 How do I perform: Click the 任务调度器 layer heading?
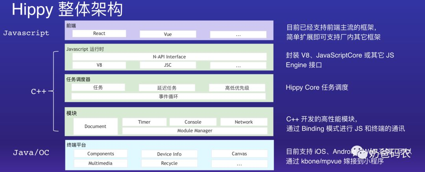[x=78, y=80]
